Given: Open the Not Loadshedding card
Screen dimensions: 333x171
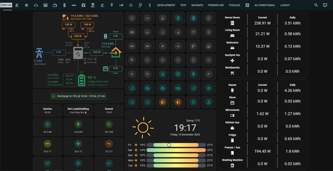Looking at the screenshot, I should click(x=78, y=111).
